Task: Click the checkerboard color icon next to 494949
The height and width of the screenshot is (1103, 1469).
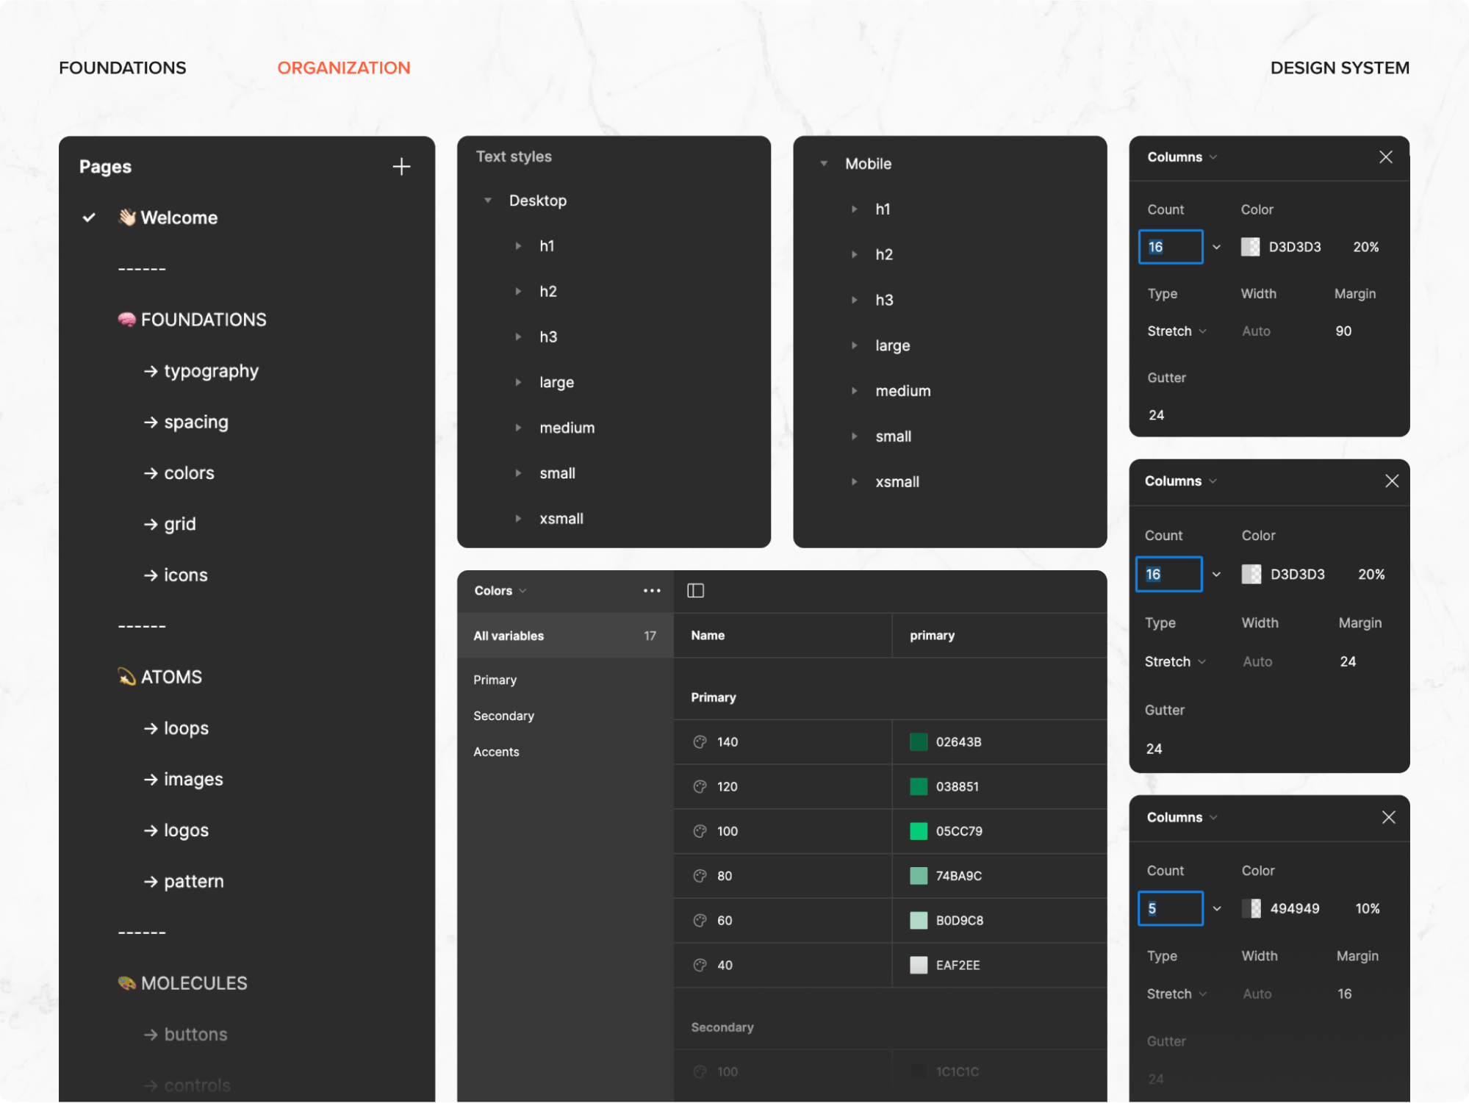Action: (1251, 909)
